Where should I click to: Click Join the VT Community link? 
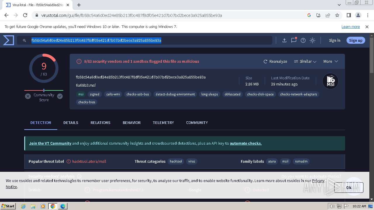click(x=50, y=143)
